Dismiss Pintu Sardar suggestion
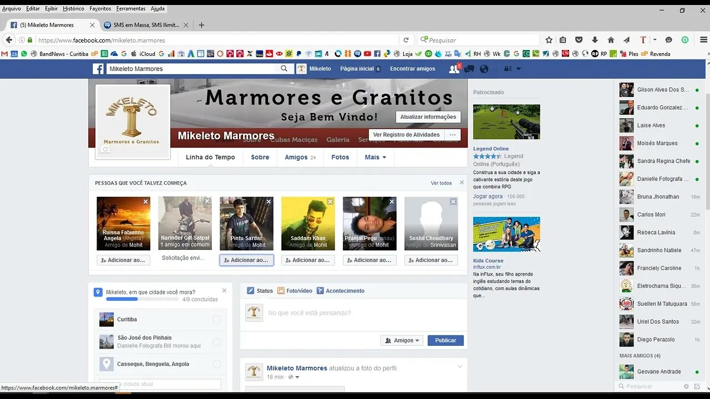The height and width of the screenshot is (399, 710). pyautogui.click(x=269, y=202)
